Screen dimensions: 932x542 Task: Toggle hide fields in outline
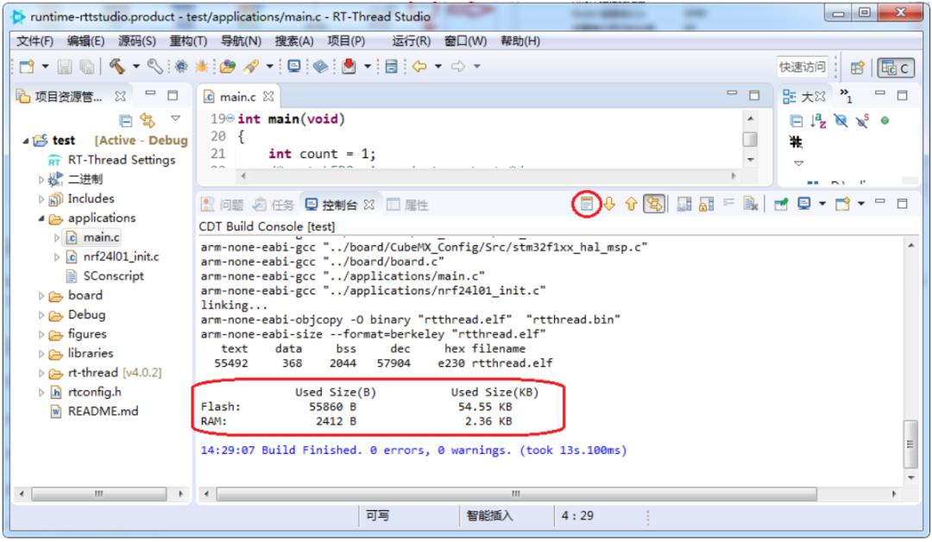coord(841,121)
